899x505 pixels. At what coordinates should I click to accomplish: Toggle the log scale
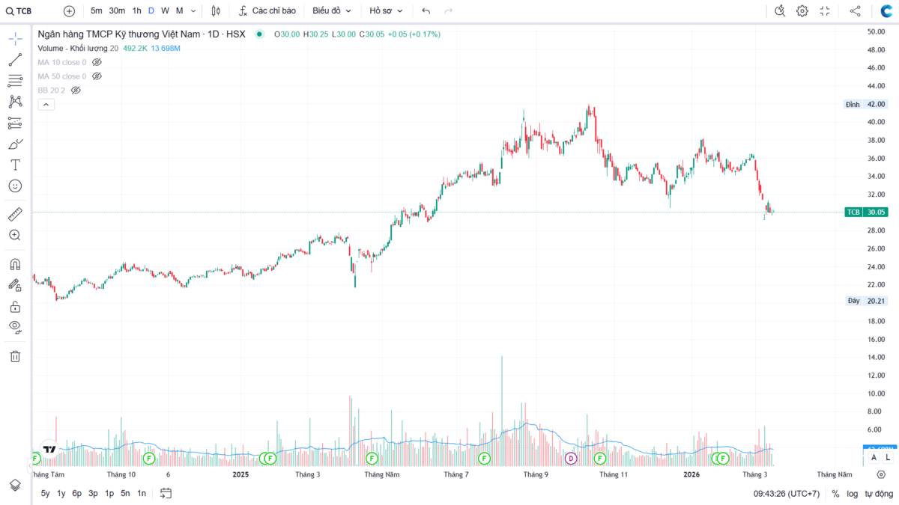tap(853, 494)
